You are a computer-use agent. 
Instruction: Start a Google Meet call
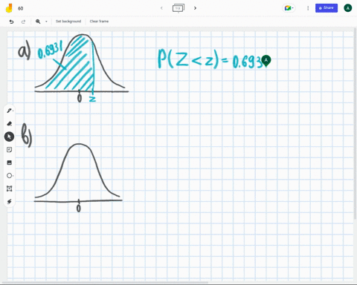(x=289, y=8)
